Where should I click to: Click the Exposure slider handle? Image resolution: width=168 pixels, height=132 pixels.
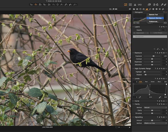pos(154,56)
